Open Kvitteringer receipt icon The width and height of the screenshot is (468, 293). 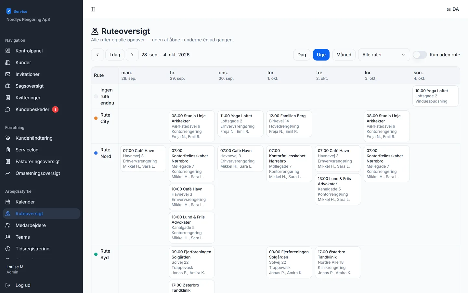[8, 98]
